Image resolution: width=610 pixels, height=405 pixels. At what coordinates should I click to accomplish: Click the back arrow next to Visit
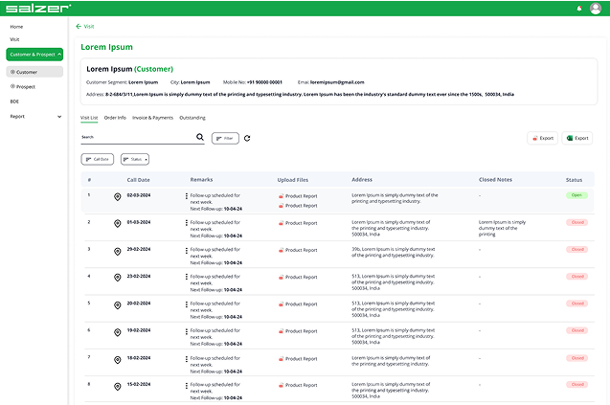click(x=78, y=27)
